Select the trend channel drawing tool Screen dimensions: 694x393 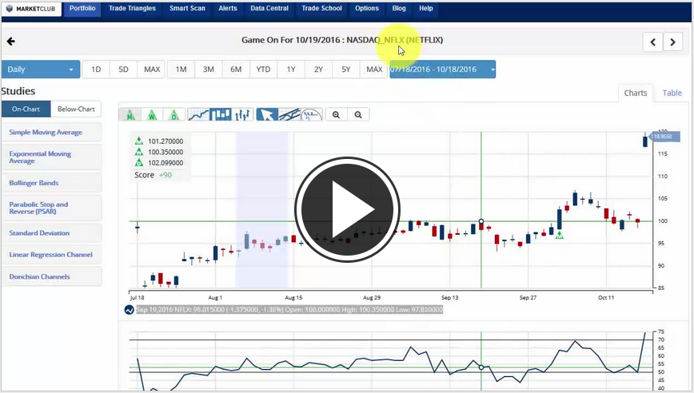(x=289, y=114)
